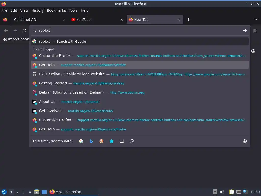
Task: Open the hamburger application menu
Action: pos(255,30)
